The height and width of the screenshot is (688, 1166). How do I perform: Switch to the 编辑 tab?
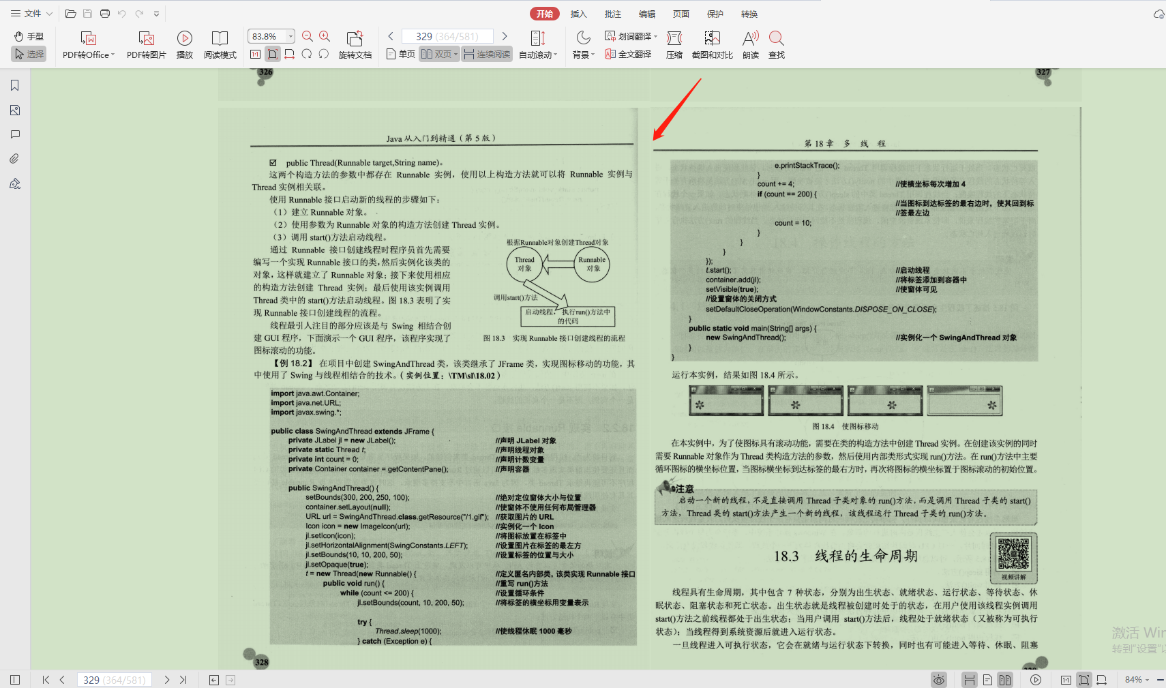[x=646, y=14]
